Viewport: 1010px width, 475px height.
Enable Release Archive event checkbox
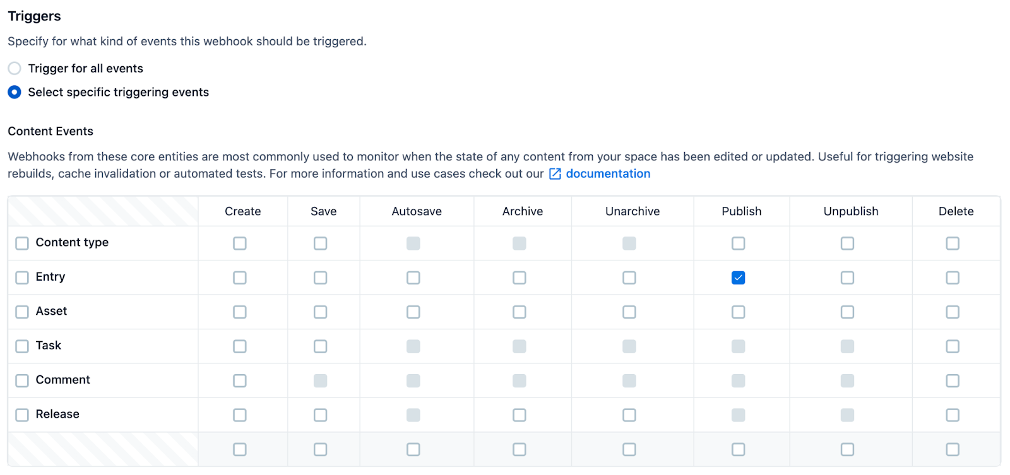point(520,415)
